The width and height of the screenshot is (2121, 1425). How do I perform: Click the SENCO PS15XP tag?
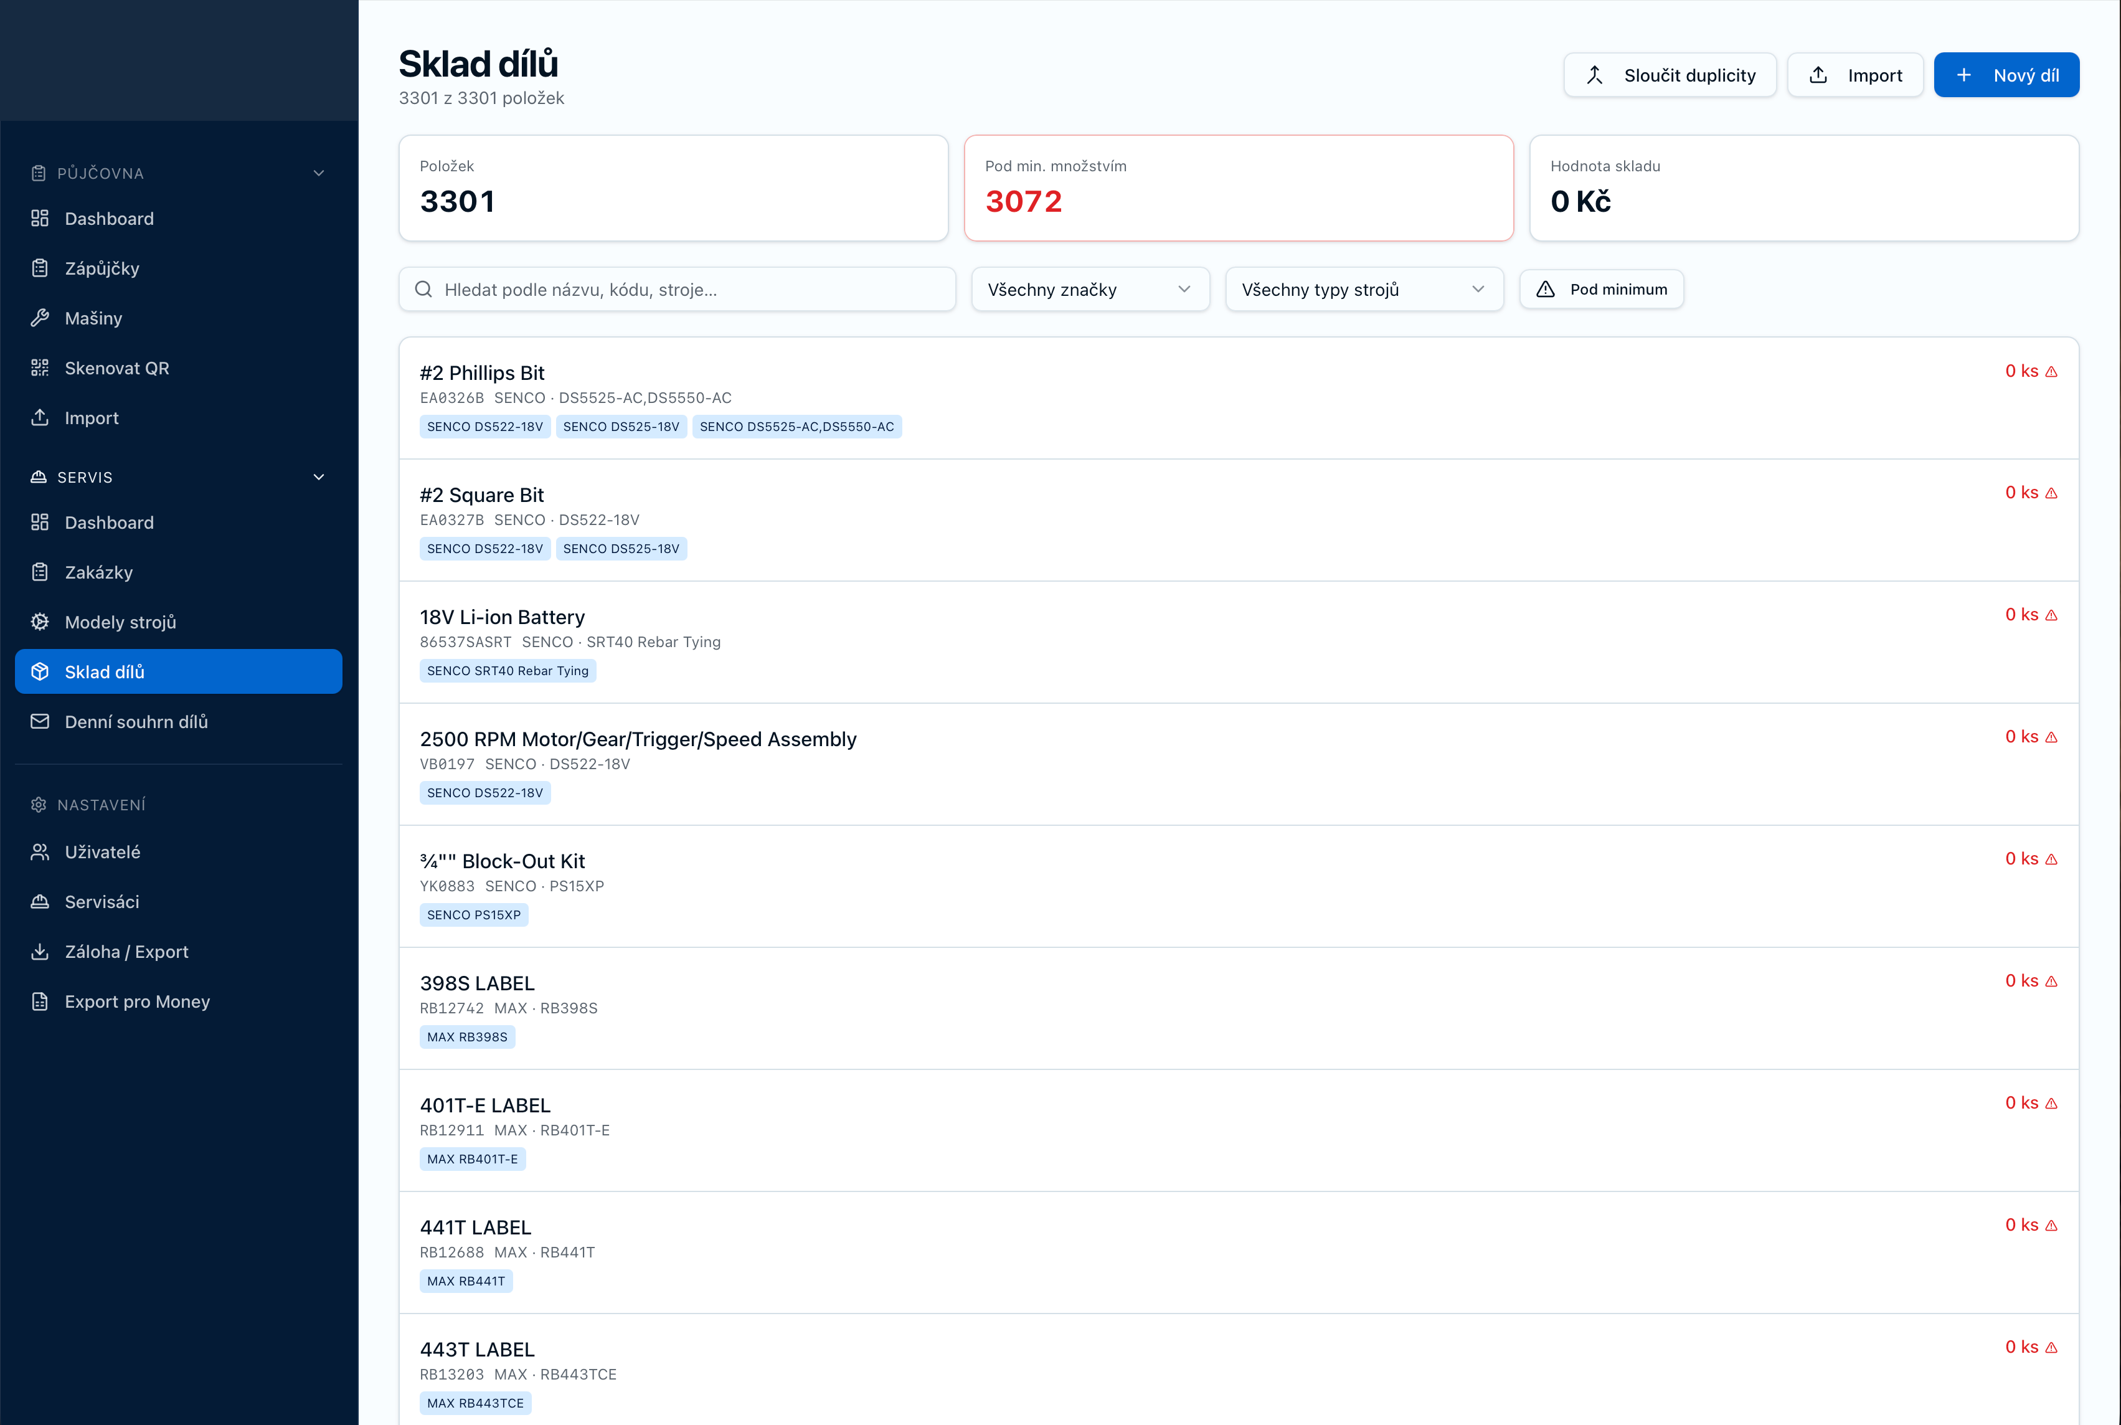pyautogui.click(x=473, y=915)
